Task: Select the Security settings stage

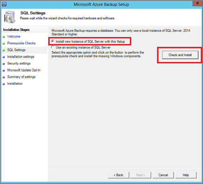Action: click(19, 64)
